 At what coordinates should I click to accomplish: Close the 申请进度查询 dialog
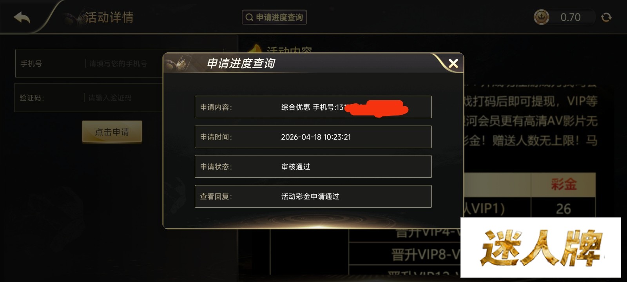[x=453, y=63]
